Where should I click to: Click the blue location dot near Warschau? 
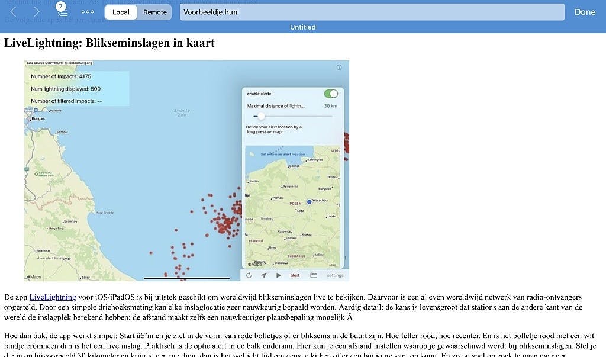309,201
